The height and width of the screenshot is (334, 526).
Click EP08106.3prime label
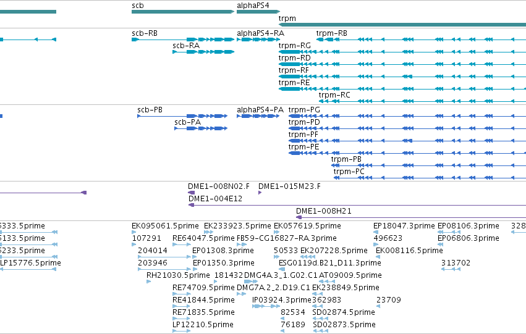pos(469,226)
